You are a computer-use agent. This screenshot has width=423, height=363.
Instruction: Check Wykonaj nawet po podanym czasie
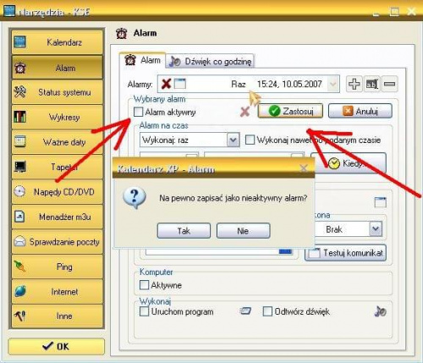250,140
